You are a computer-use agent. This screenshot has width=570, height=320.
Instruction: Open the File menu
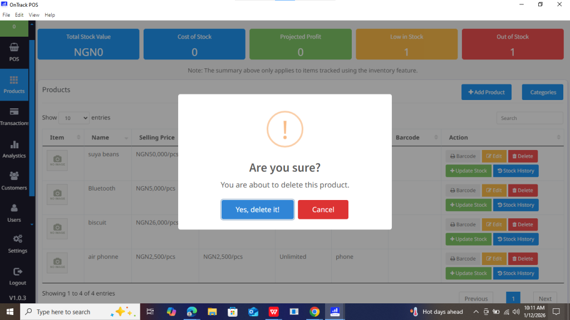point(6,15)
